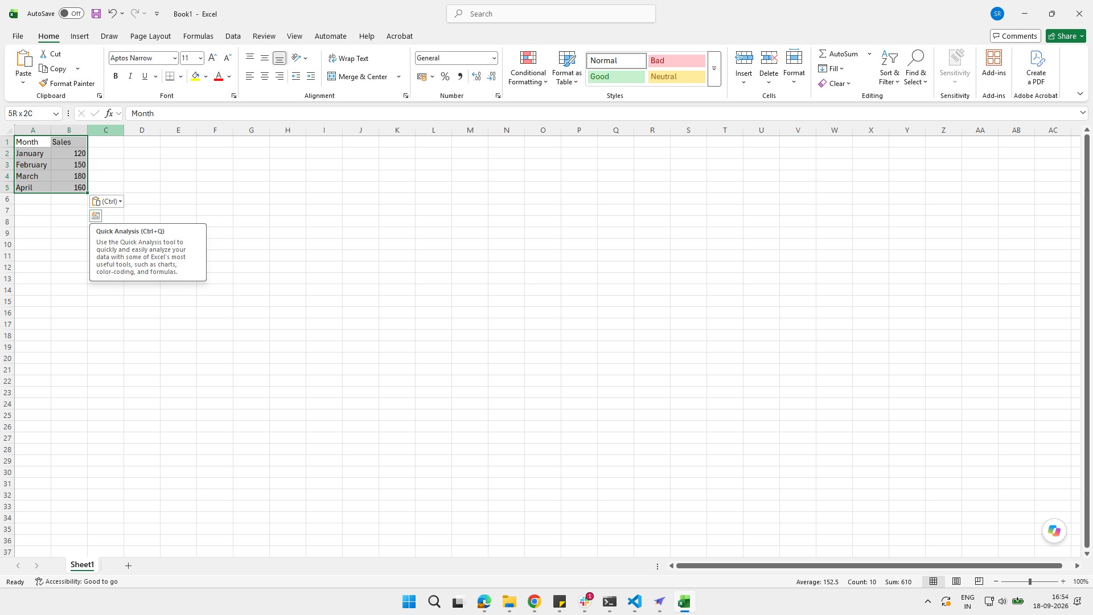The image size is (1093, 615).
Task: Apply Percent Style number format
Action: pyautogui.click(x=445, y=76)
